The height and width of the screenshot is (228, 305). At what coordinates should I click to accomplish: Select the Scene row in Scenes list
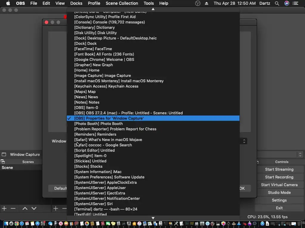click(x=21, y=168)
